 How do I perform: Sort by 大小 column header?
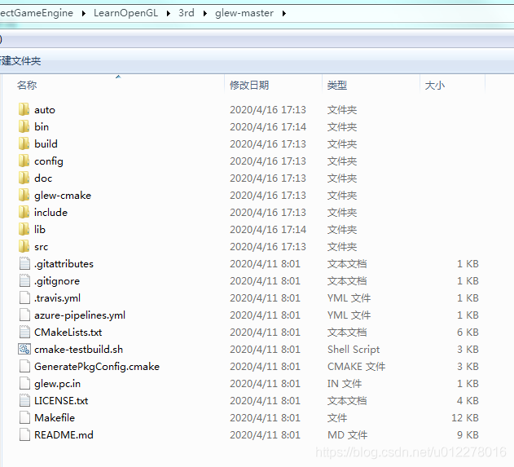tap(435, 86)
